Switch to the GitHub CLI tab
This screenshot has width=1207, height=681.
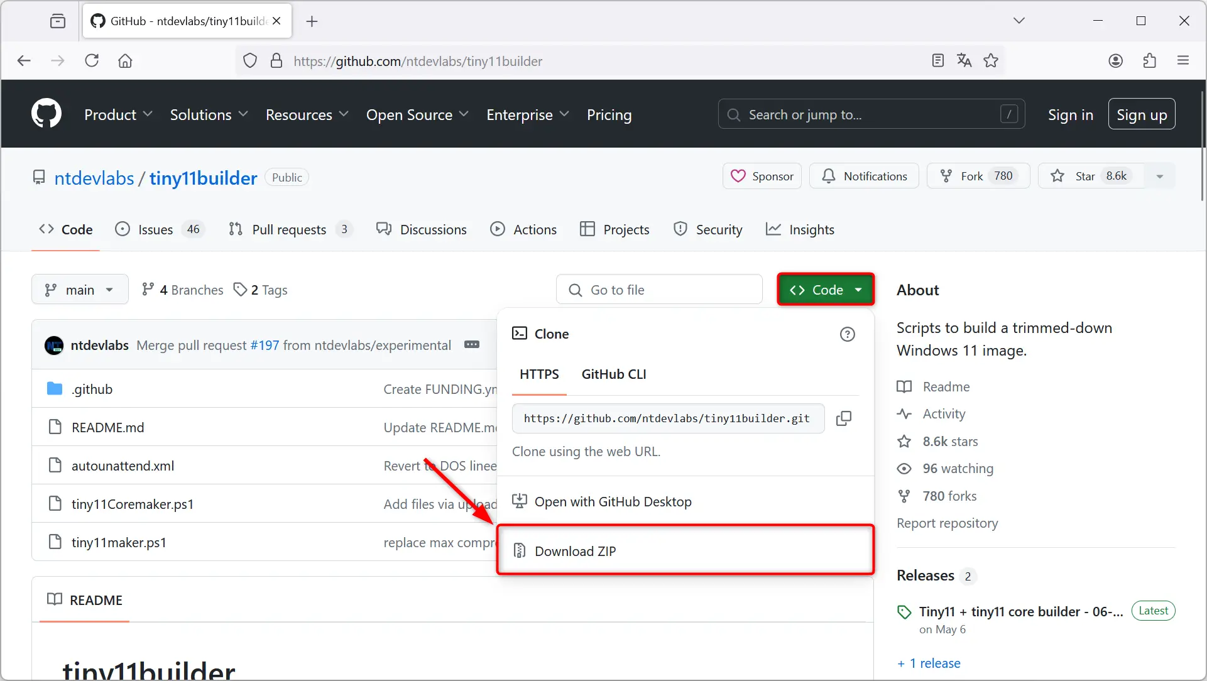tap(613, 374)
